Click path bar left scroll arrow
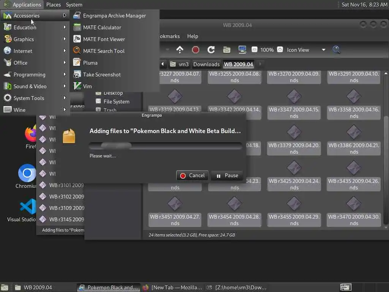 tap(163, 64)
